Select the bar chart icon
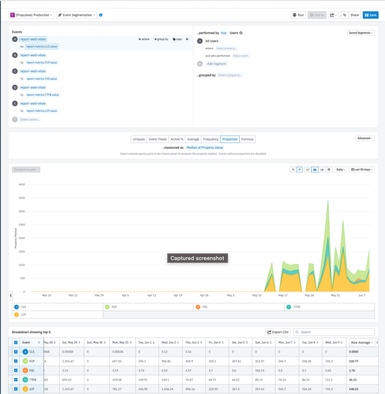Screen dimensions: 385x394 pyautogui.click(x=322, y=170)
